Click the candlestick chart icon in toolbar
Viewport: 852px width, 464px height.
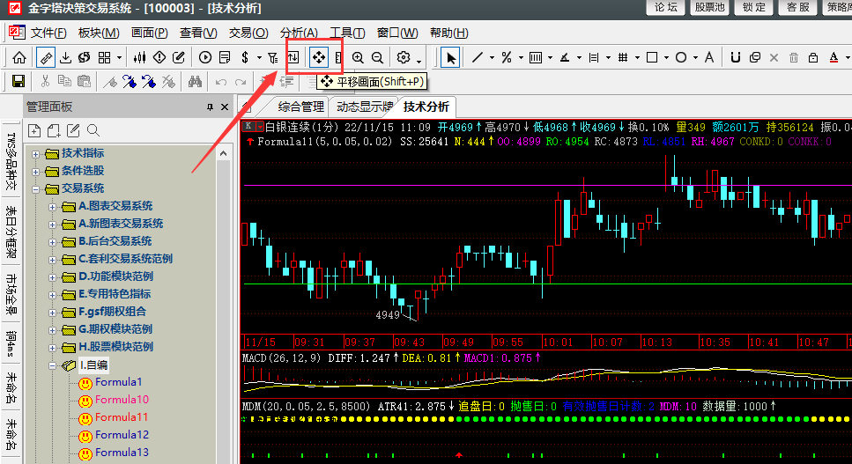(x=139, y=57)
